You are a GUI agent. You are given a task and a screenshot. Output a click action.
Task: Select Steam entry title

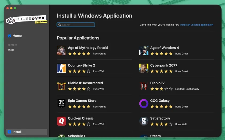155,136
